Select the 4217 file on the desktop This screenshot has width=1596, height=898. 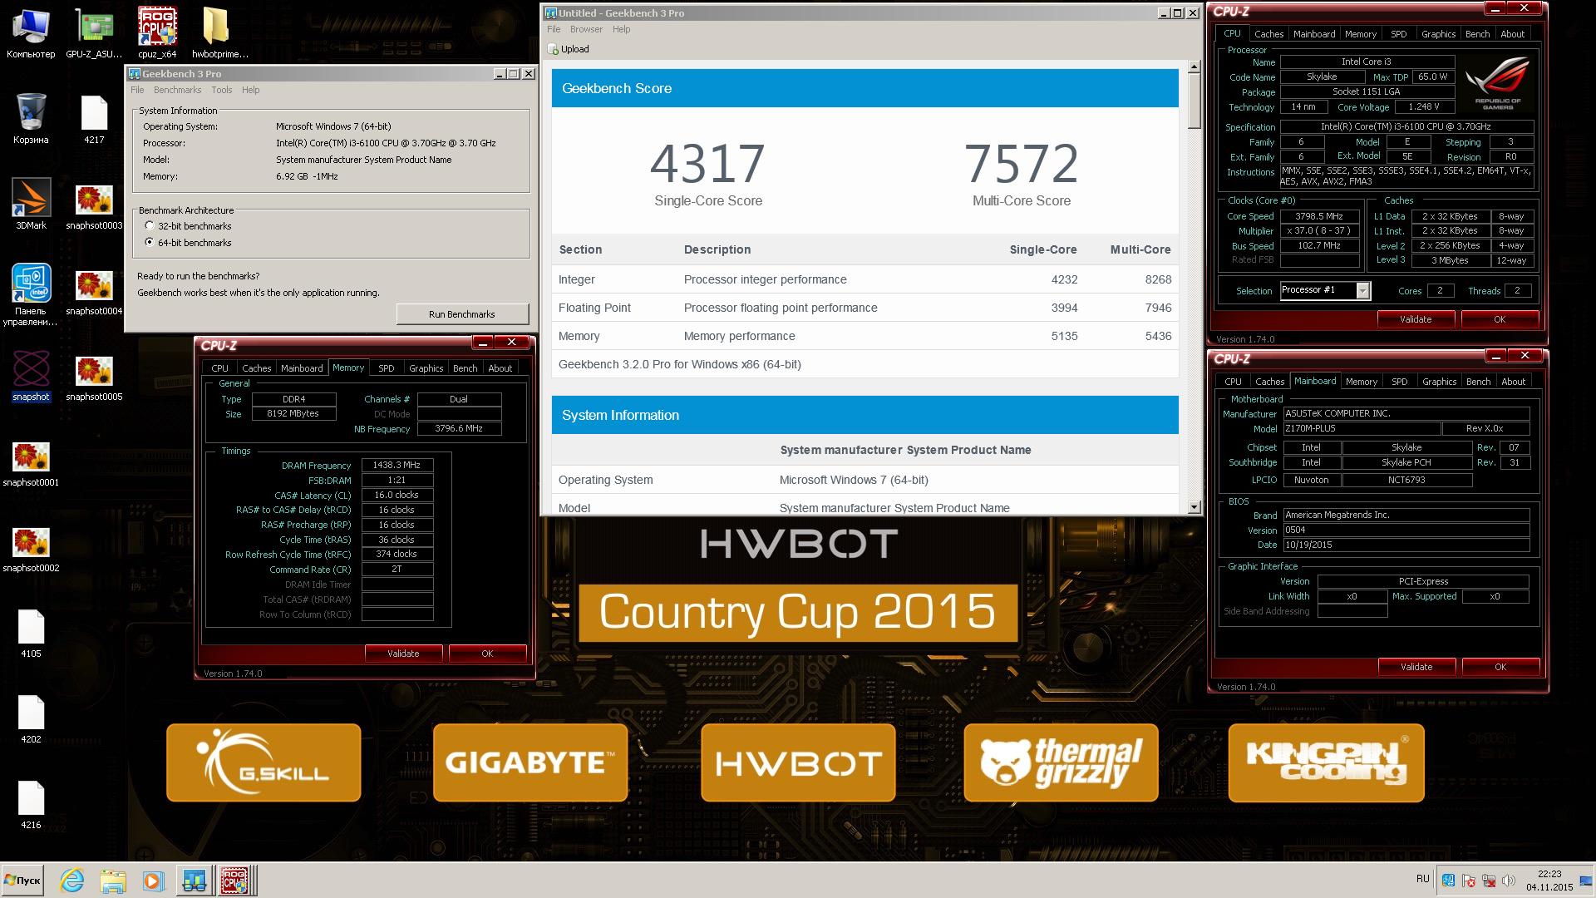(x=94, y=119)
